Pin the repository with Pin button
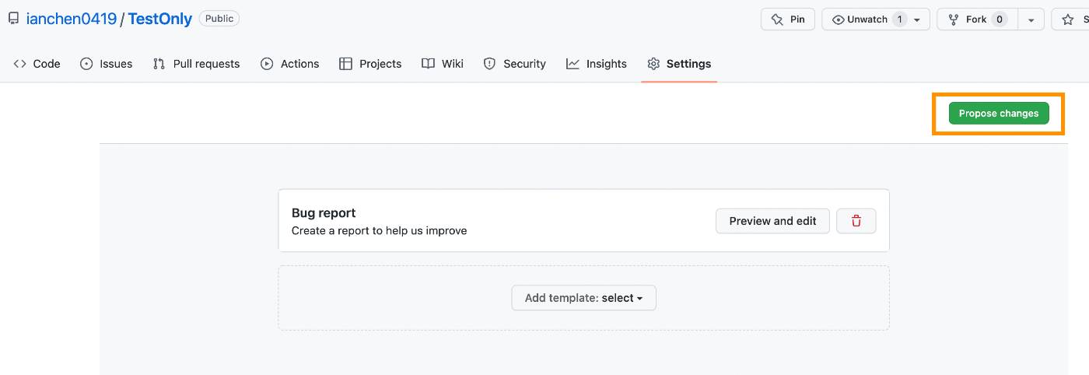 coord(788,19)
